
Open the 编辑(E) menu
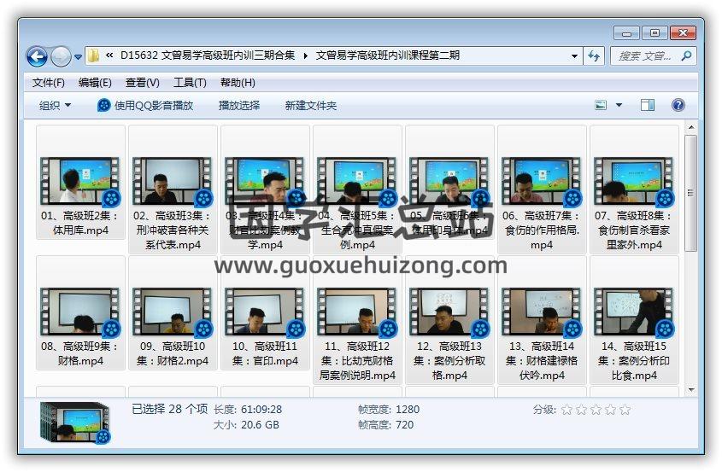[x=95, y=83]
